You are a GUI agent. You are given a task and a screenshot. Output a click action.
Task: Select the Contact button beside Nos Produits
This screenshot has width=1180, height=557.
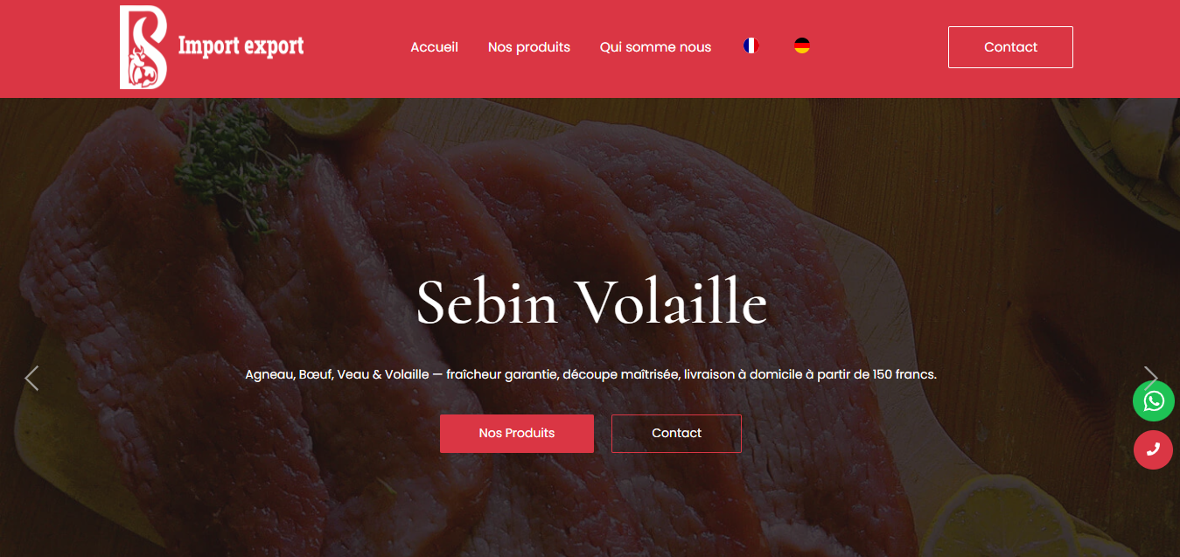(x=676, y=433)
